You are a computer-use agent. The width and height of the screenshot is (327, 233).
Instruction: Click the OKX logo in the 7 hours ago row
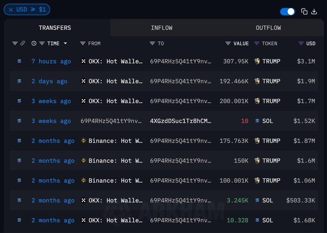(83, 61)
